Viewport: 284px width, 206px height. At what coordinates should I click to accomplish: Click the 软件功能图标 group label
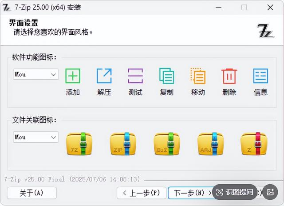point(35,57)
